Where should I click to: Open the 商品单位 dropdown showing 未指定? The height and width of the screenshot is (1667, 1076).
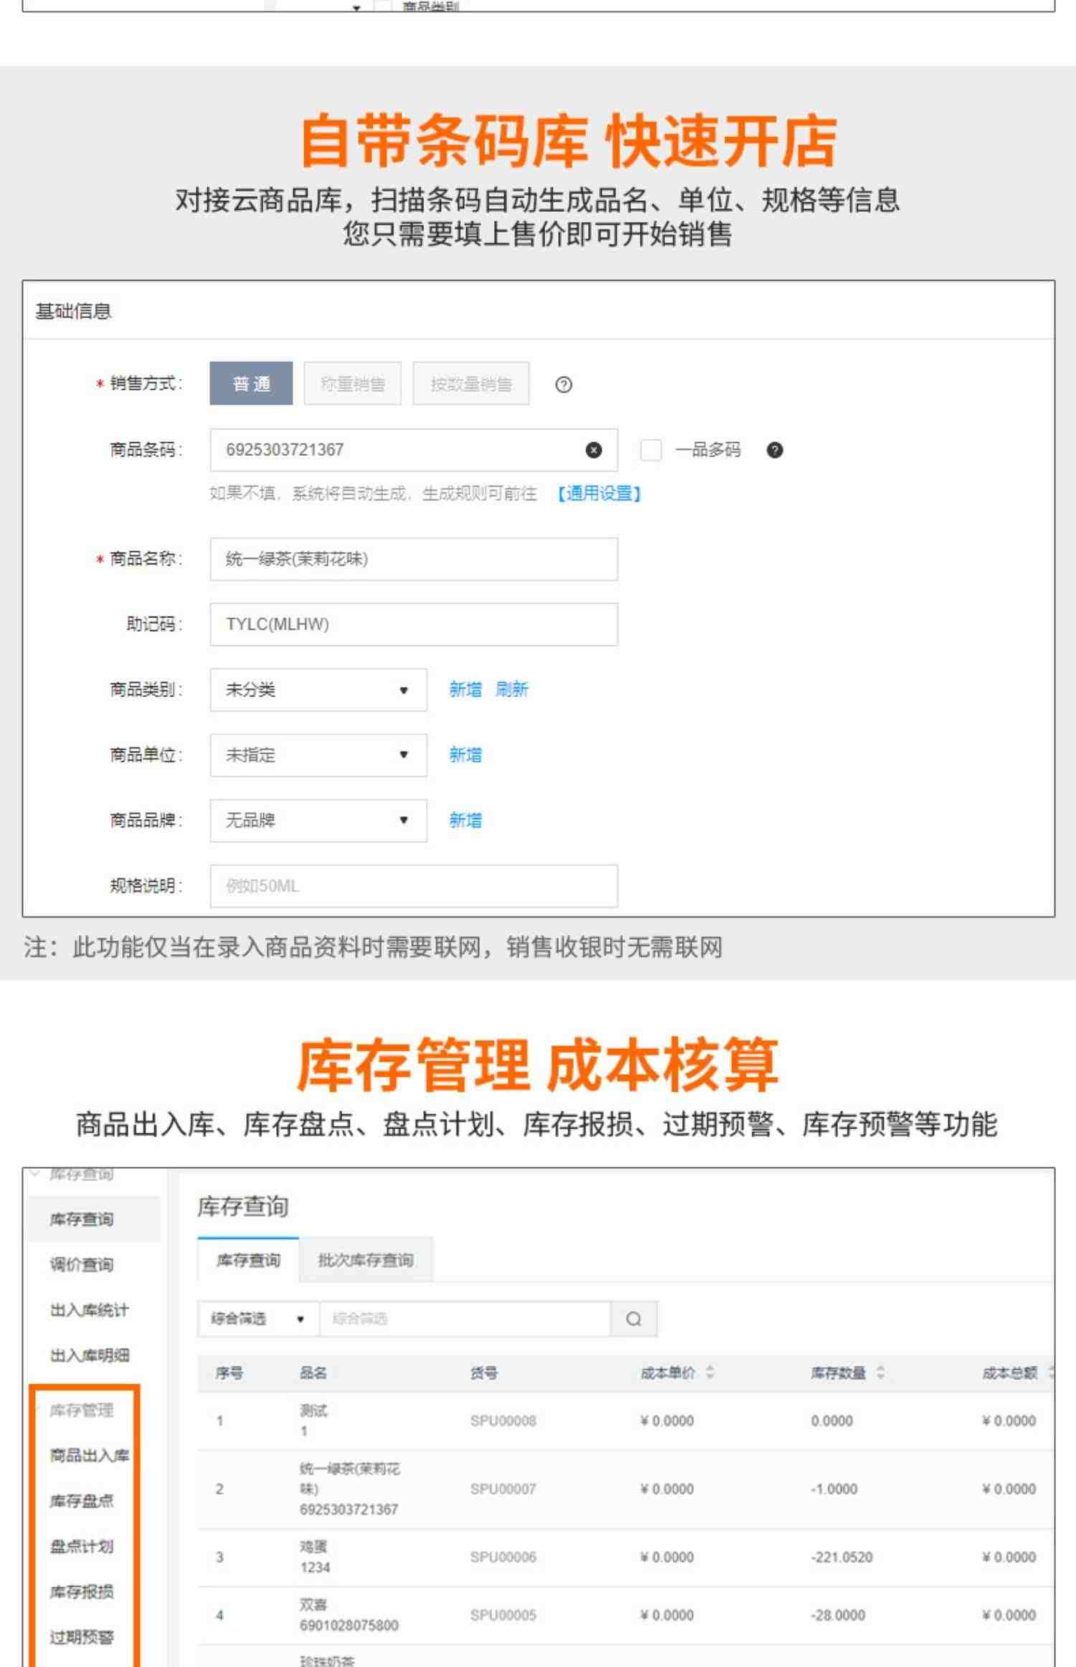point(318,755)
